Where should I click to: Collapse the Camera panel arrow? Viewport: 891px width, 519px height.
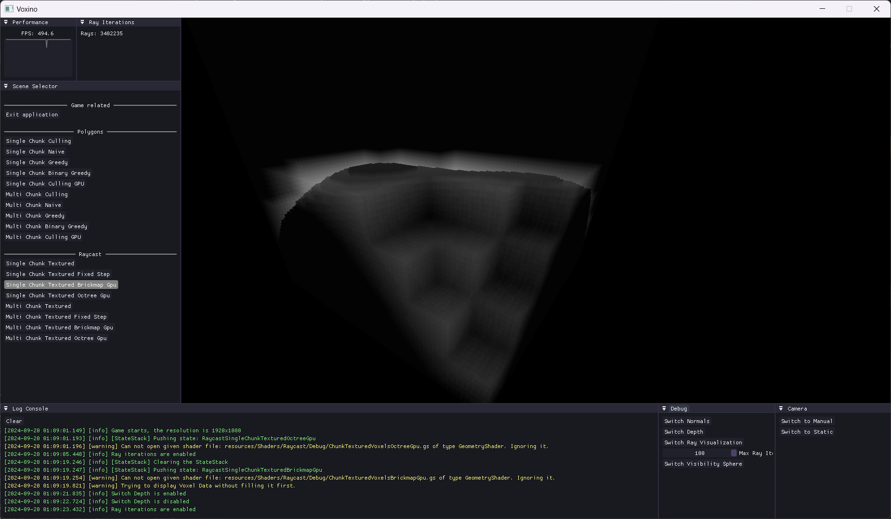click(x=781, y=409)
